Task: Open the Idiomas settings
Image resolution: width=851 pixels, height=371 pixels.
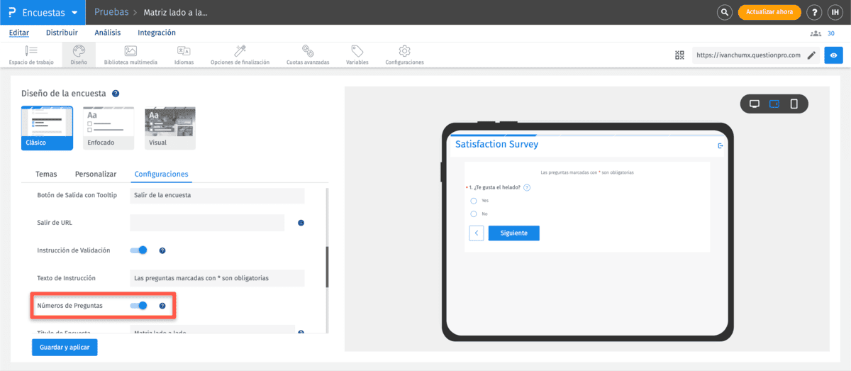Action: pyautogui.click(x=184, y=55)
